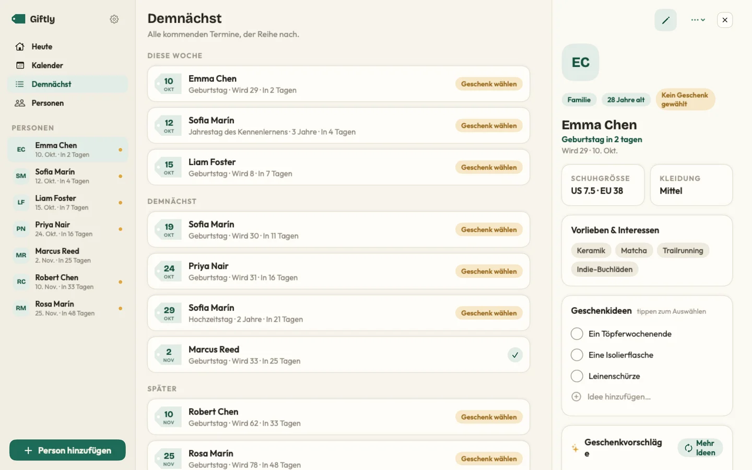Select Liam Foster in the Personen list
The image size is (752, 470).
coord(67,203)
